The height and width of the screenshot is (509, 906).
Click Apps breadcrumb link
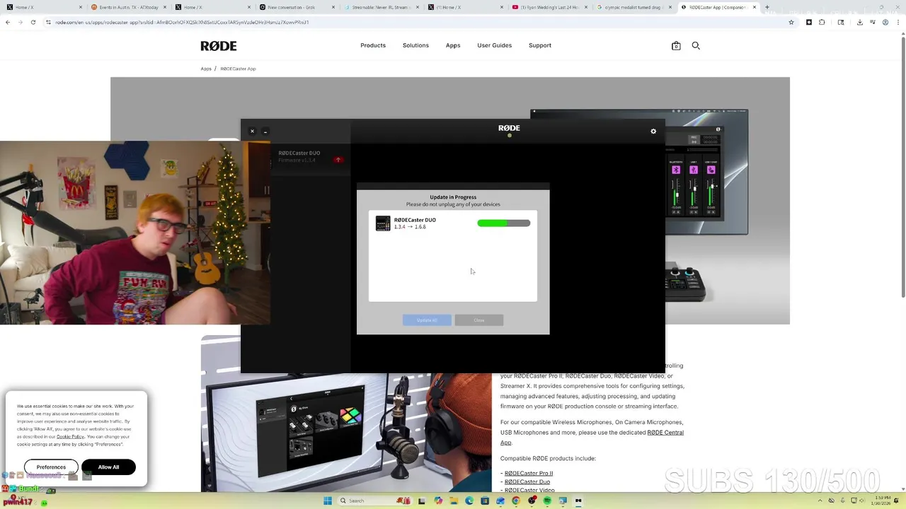pyautogui.click(x=206, y=69)
